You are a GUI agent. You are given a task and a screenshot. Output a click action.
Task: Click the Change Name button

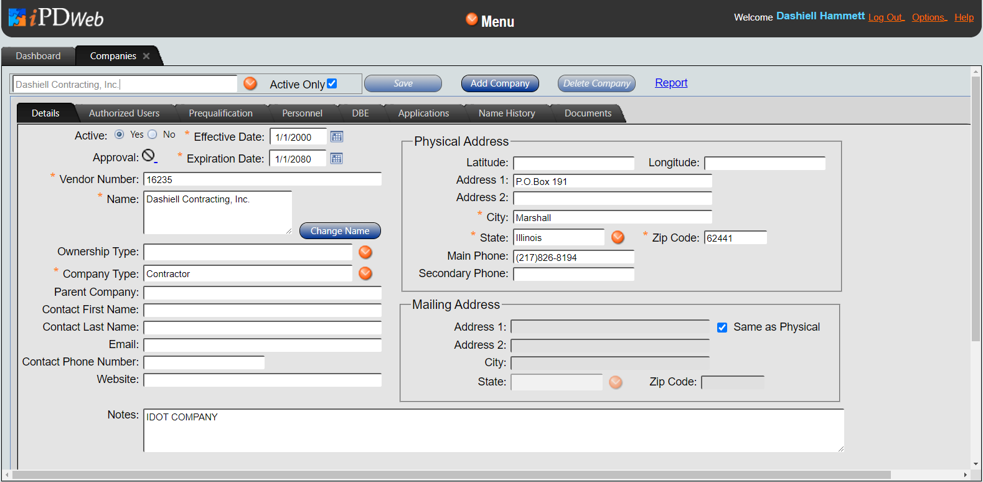point(340,231)
